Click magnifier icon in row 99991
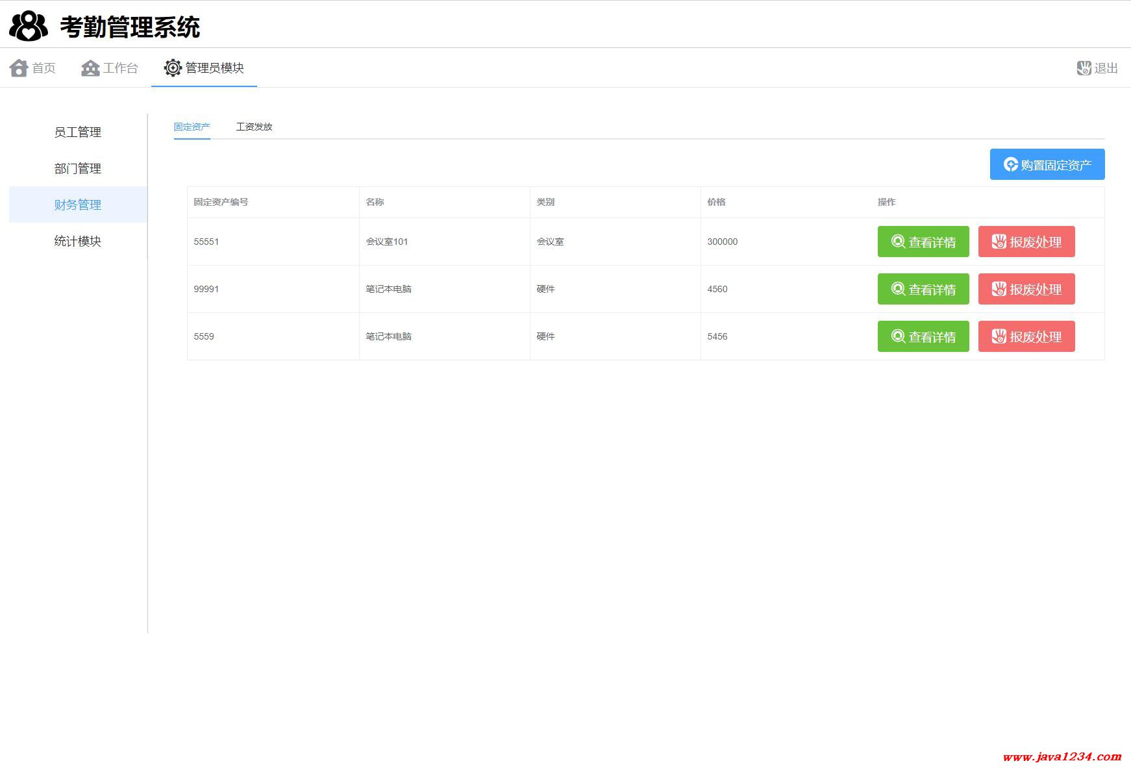1131x772 pixels. (x=898, y=289)
